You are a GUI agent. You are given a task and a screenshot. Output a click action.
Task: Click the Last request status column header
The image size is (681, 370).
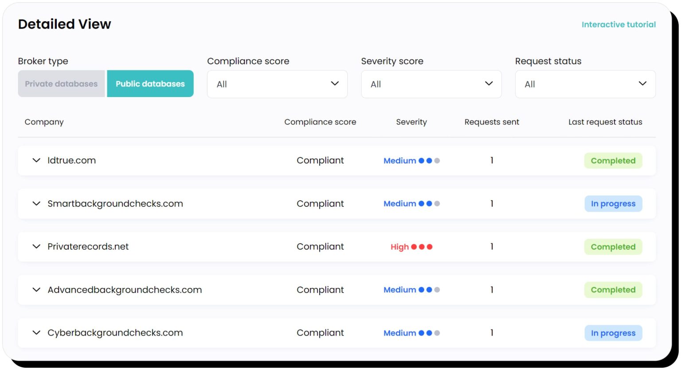coord(605,122)
